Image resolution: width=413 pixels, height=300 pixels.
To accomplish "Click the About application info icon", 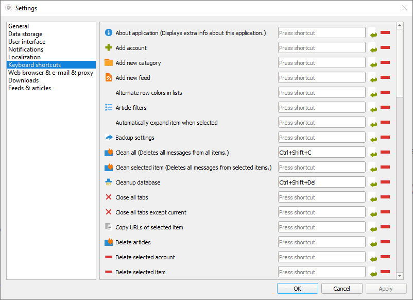I will pos(108,32).
